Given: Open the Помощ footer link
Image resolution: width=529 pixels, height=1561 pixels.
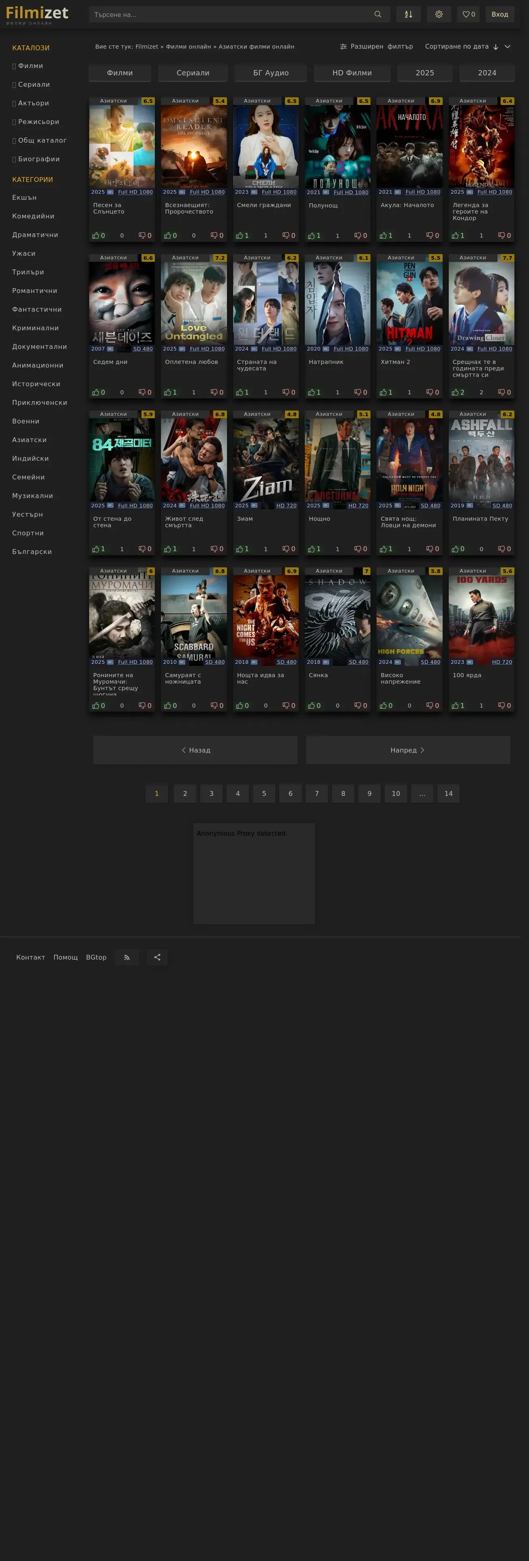Looking at the screenshot, I should [x=65, y=958].
